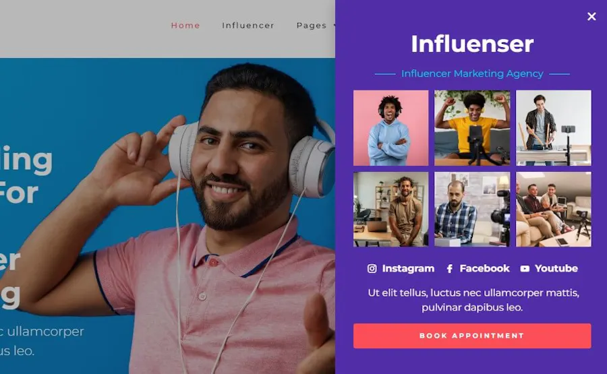The width and height of the screenshot is (607, 374).
Task: Open photo of group sitting on sofa
Action: pos(554,210)
